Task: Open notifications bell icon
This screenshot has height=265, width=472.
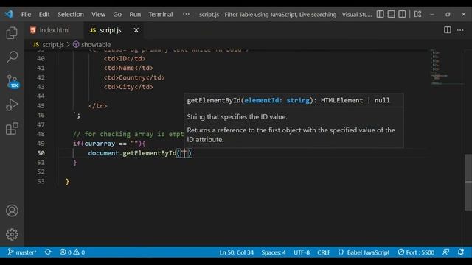Action: 460,252
